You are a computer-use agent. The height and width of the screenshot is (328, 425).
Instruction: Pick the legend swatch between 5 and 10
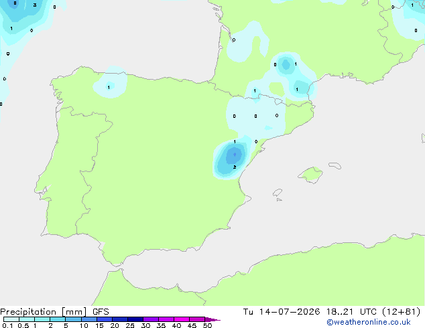pos(73,319)
